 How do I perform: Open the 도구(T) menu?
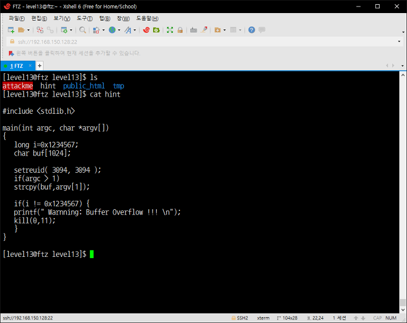tap(85, 18)
